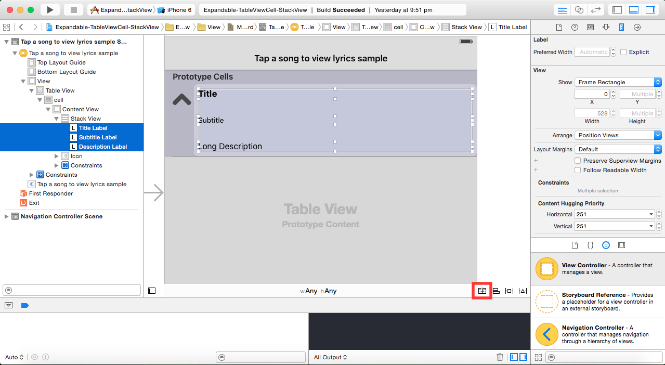Image resolution: width=665 pixels, height=365 pixels.
Task: Clear the console with trash icon
Action: 500,357
